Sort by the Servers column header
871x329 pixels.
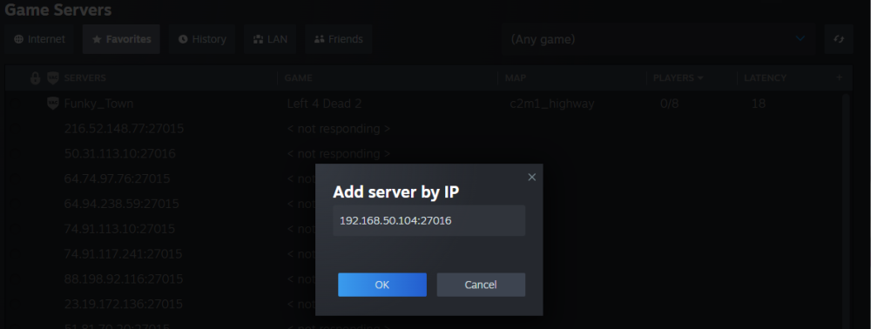[x=85, y=78]
